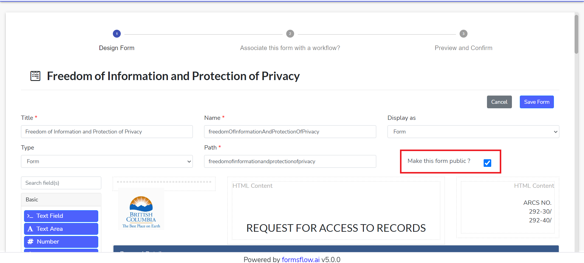Go to Preview and Confirm step
Viewport: 584px width, 263px height.
464,48
